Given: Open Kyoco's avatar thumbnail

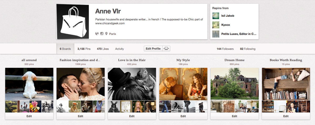Looking at the screenshot, I should [216, 25].
